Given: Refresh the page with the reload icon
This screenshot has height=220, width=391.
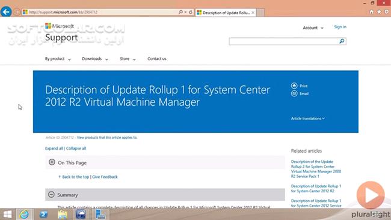Looking at the screenshot, I should tap(191, 12).
